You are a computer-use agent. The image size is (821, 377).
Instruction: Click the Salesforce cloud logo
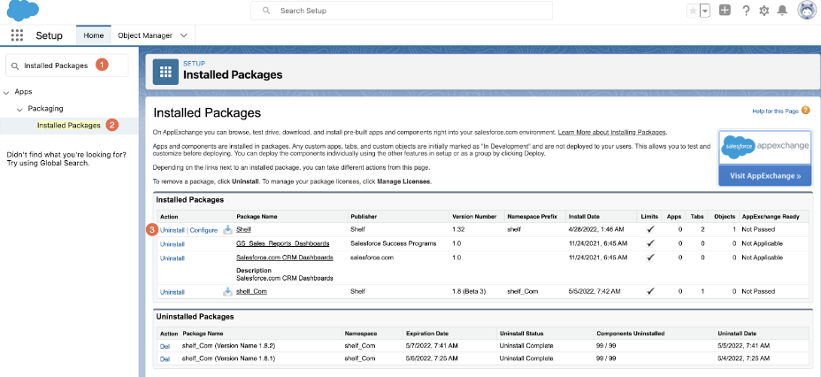pos(22,11)
